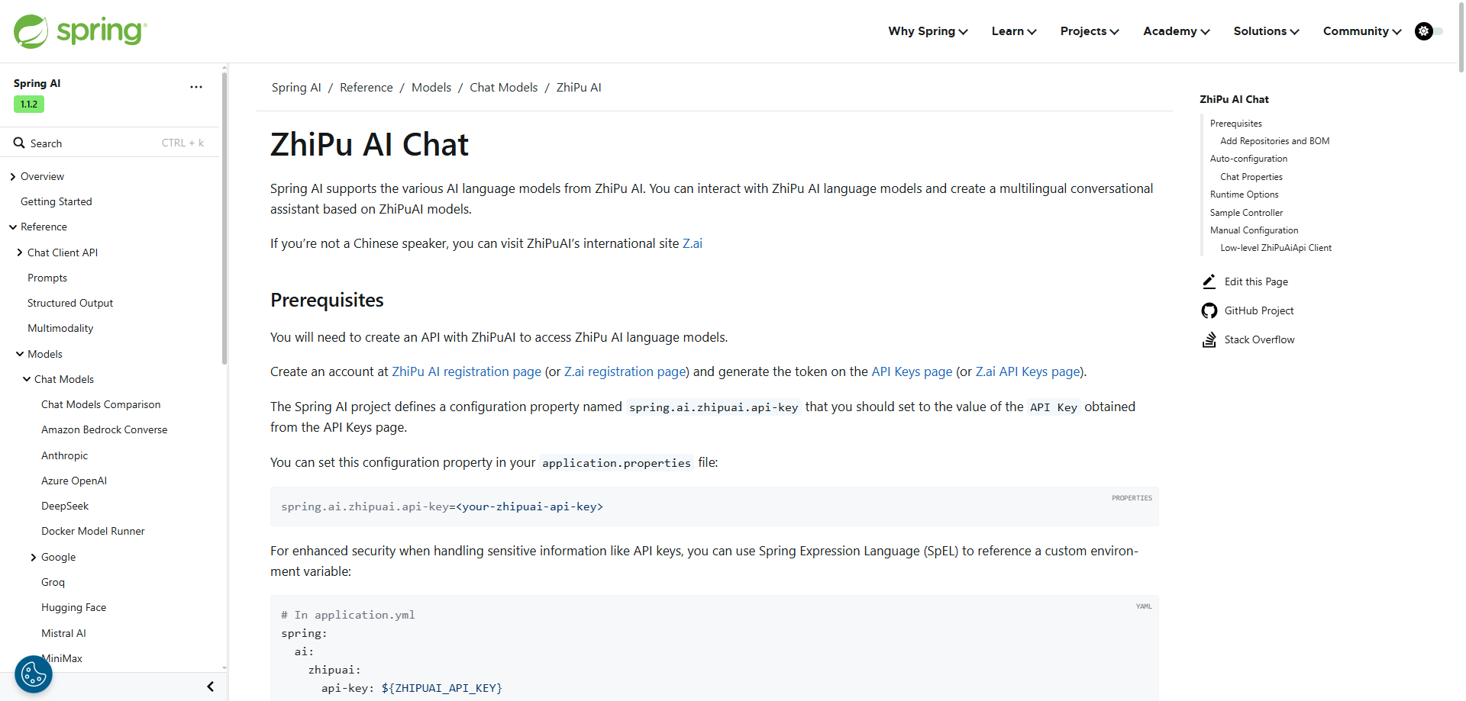Click the Reference breadcrumb link
Image resolution: width=1466 pixels, height=701 pixels.
pos(366,88)
